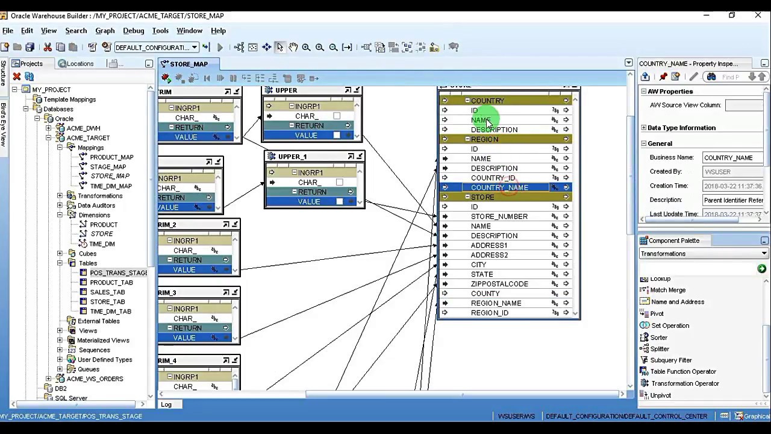
Task: Collapse the REGION group in STORE operator
Action: [467, 139]
